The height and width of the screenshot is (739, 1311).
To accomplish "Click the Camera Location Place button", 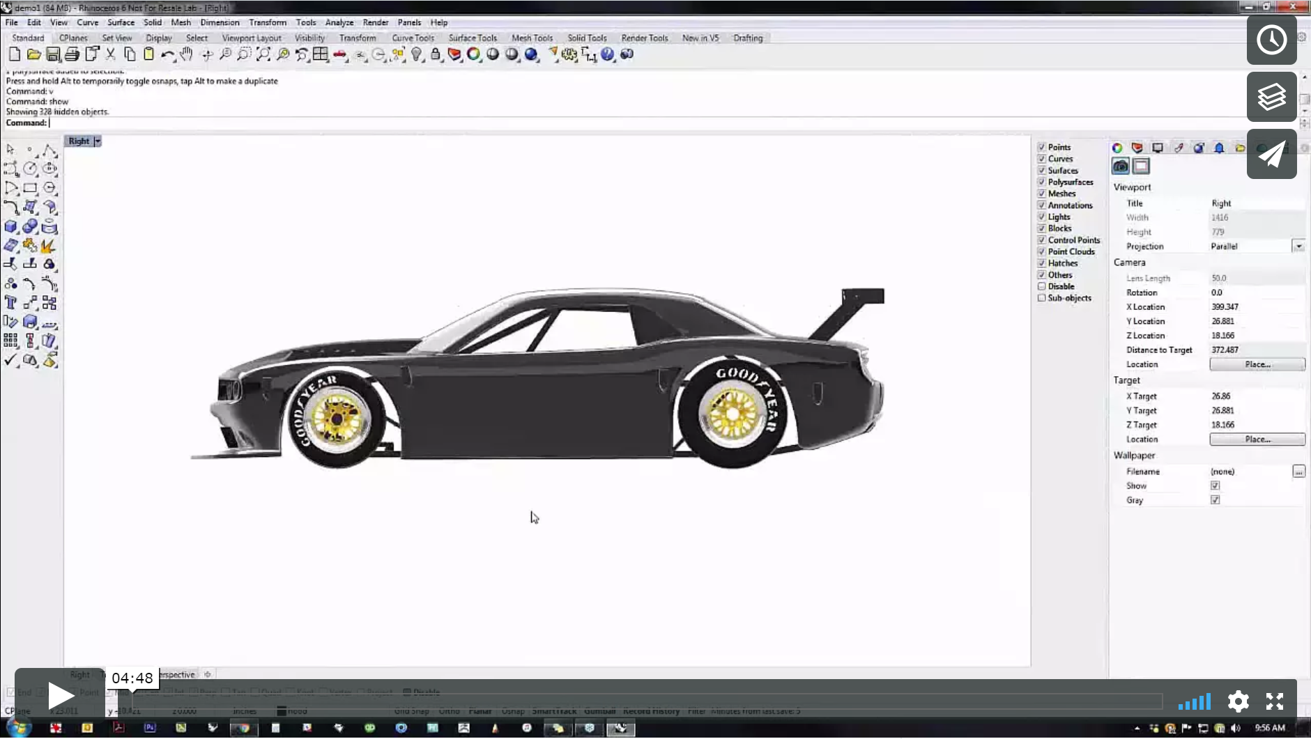I will pyautogui.click(x=1257, y=364).
